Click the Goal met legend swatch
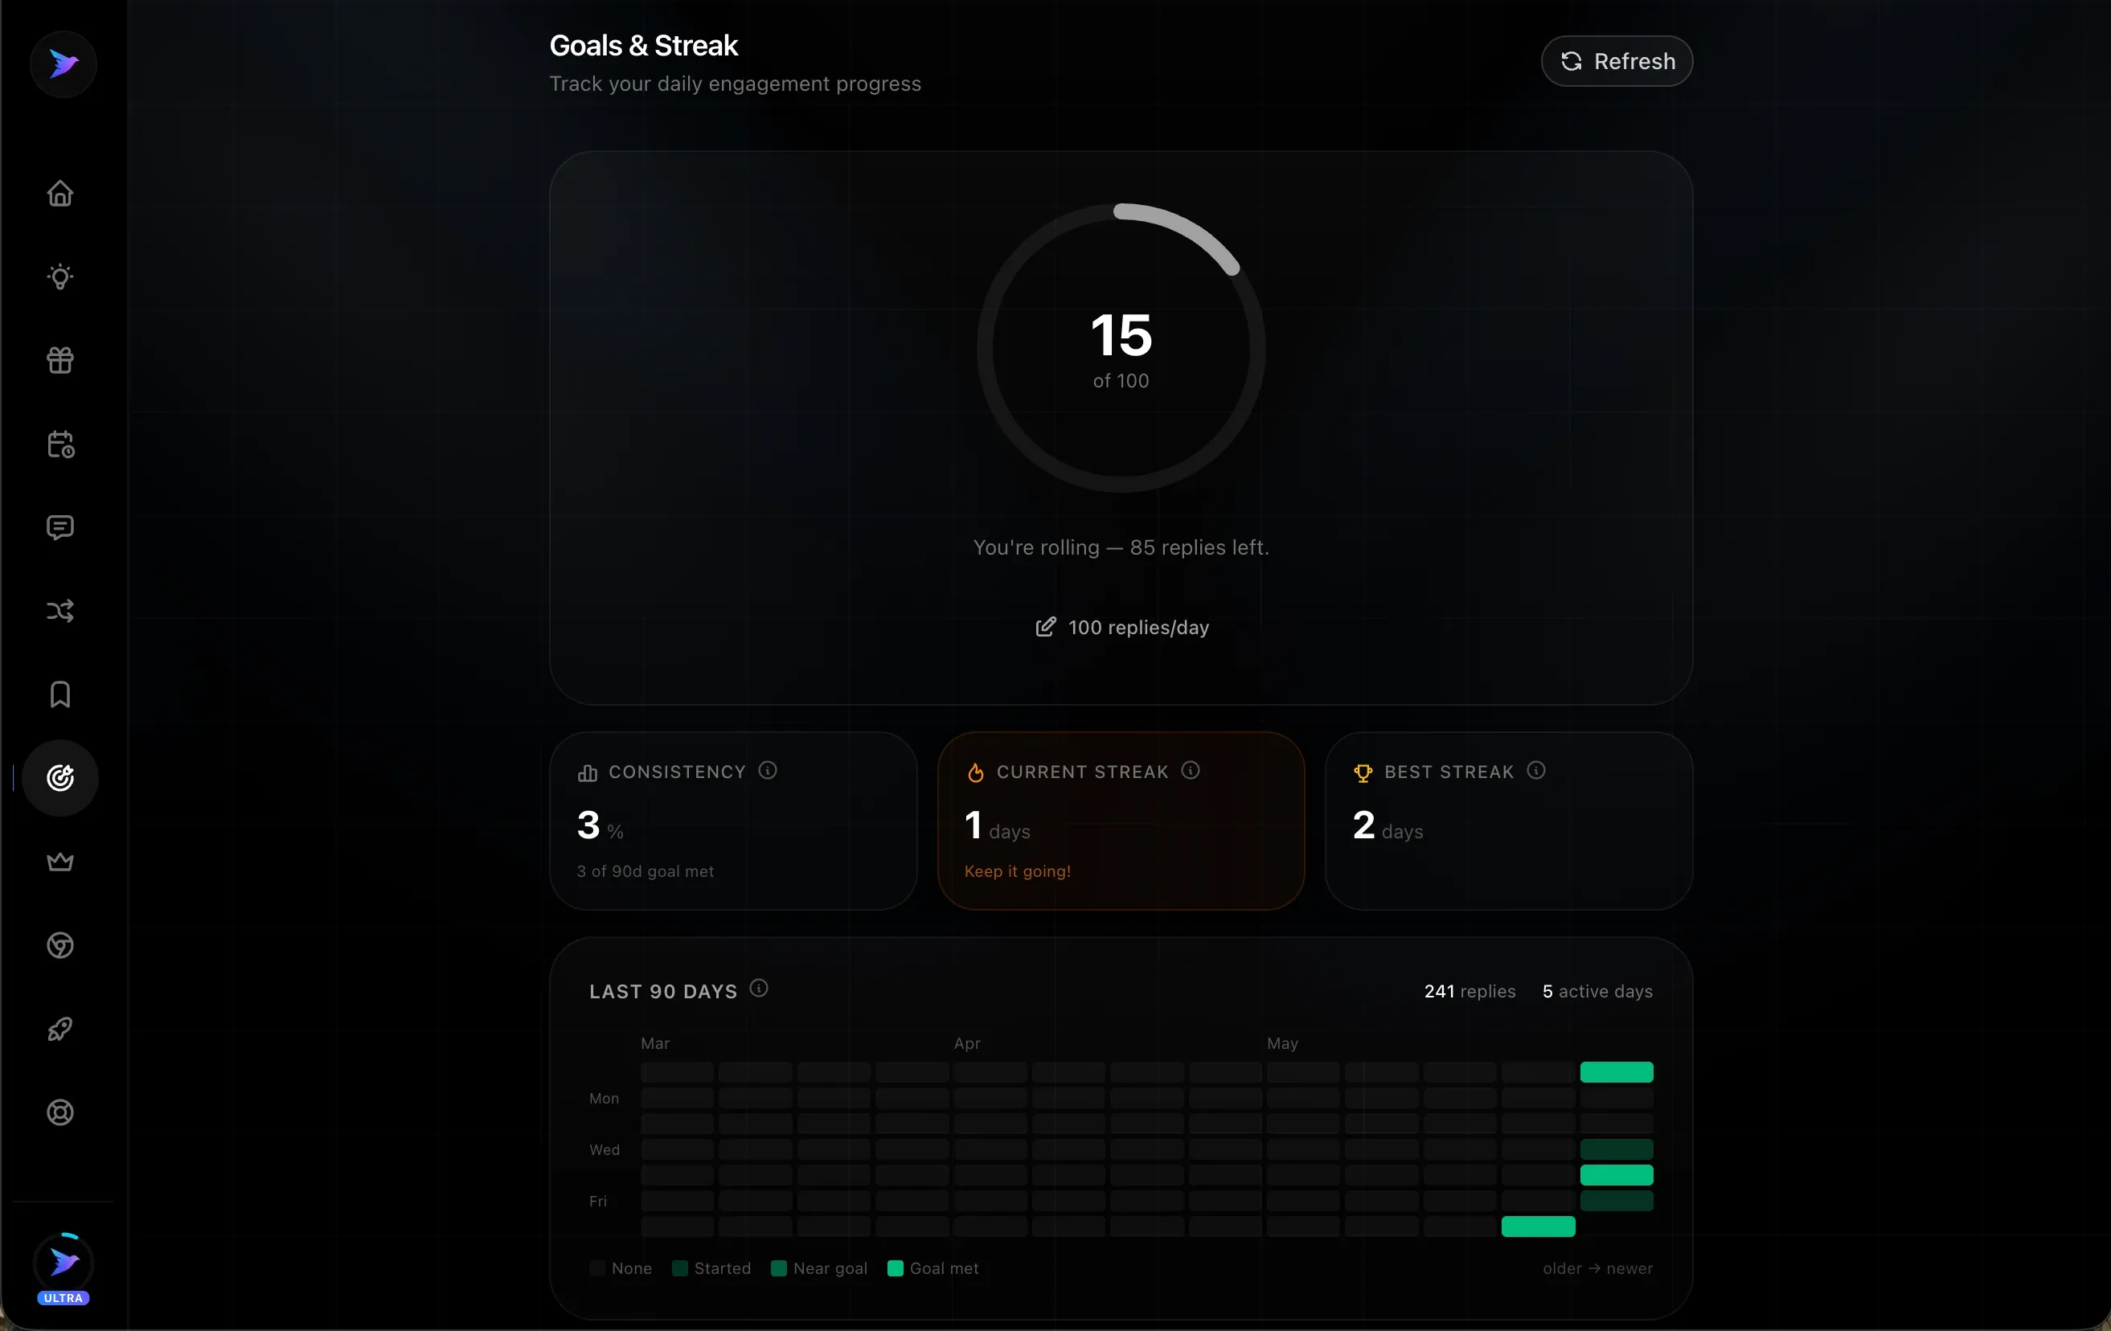 click(895, 1268)
